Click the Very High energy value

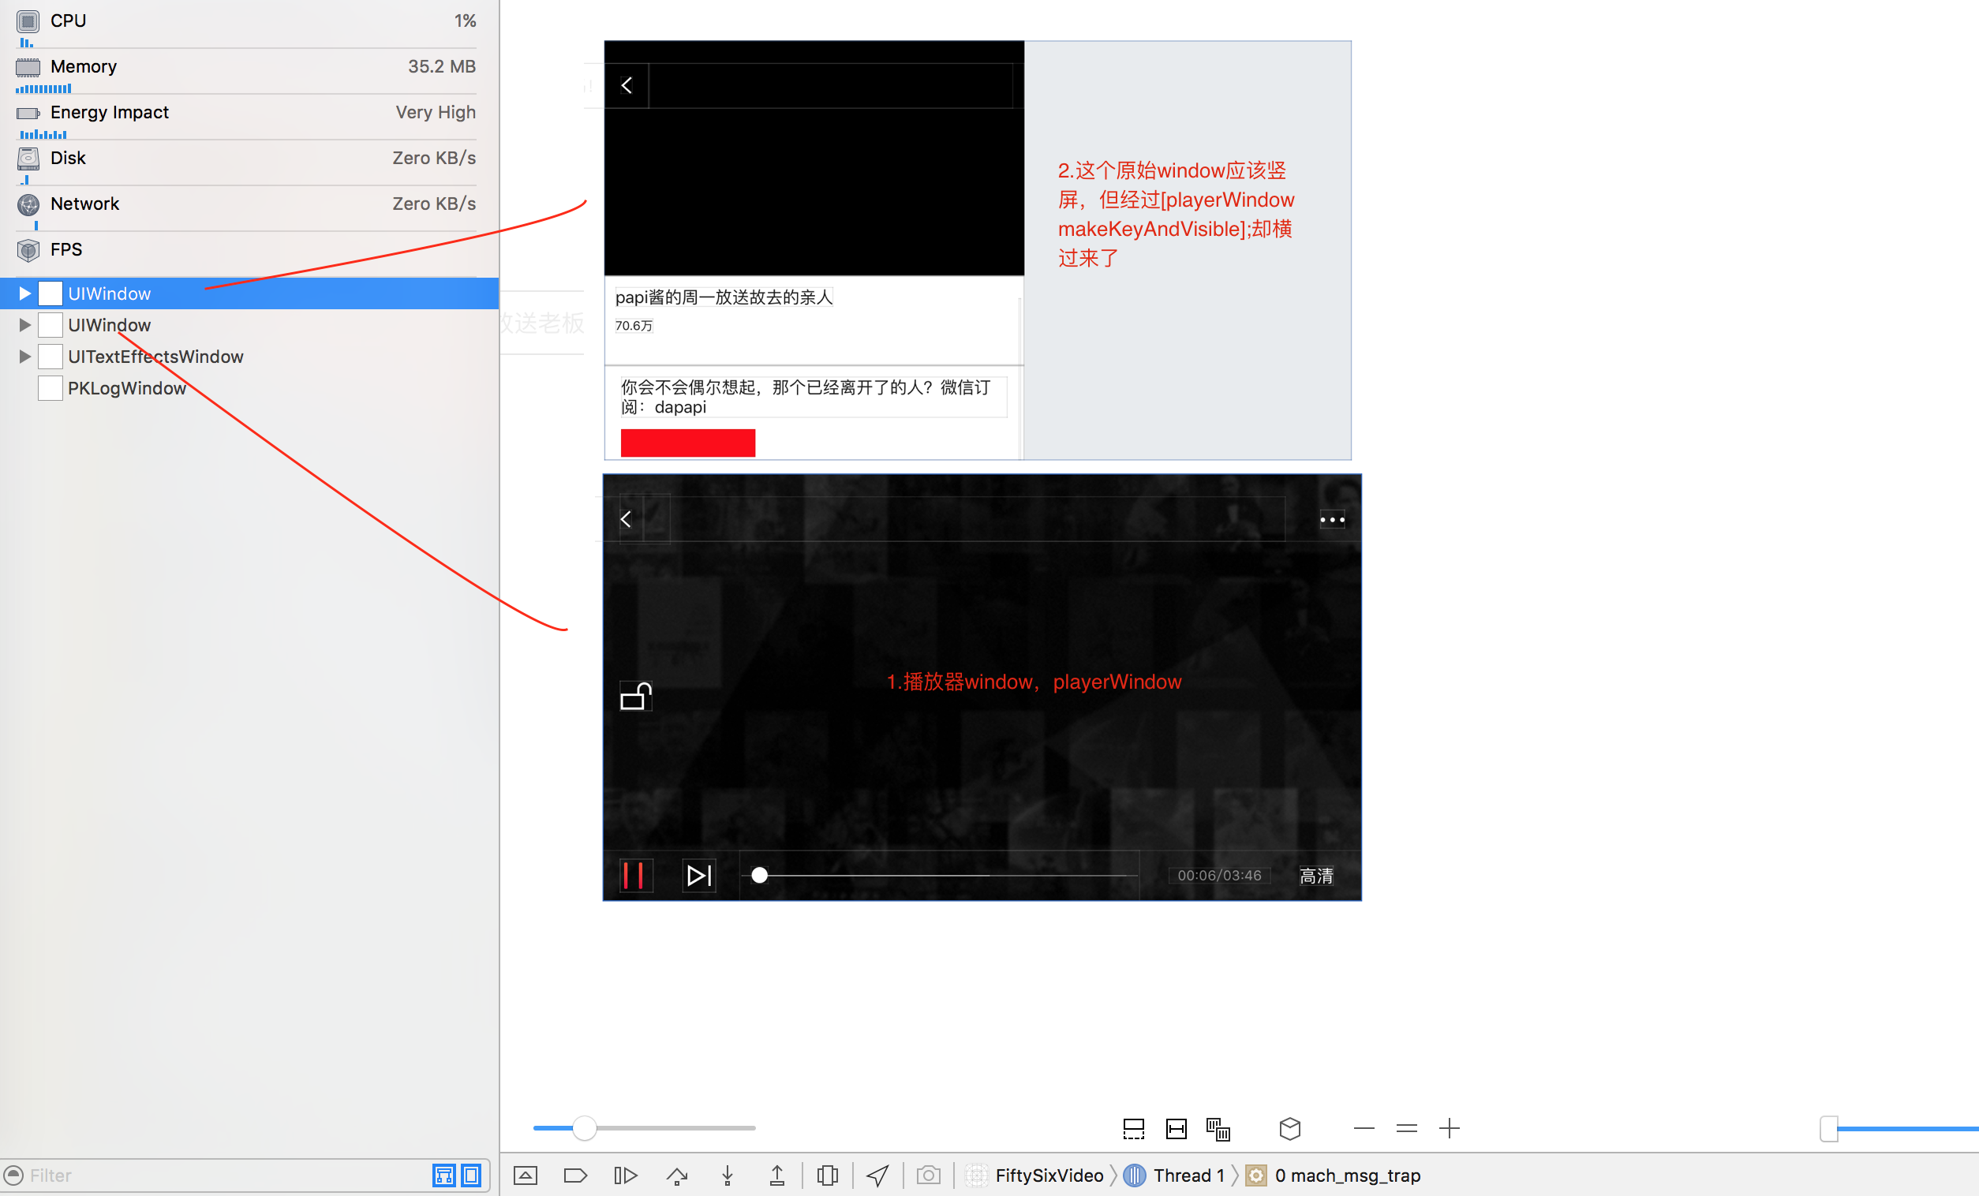point(436,113)
